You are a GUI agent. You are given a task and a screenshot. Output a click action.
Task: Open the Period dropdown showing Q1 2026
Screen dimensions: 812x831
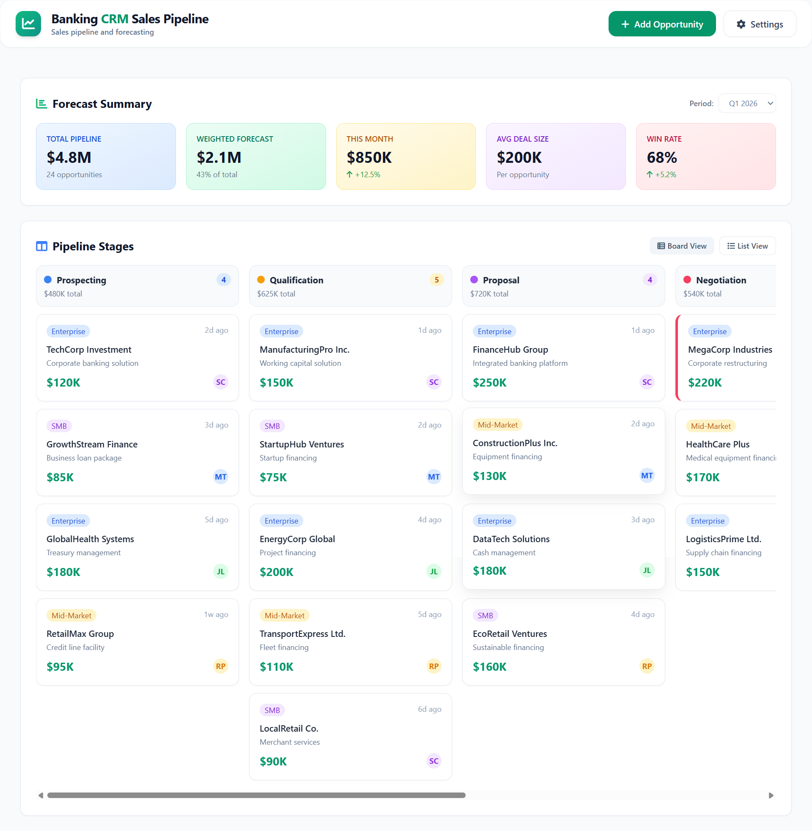coord(747,103)
